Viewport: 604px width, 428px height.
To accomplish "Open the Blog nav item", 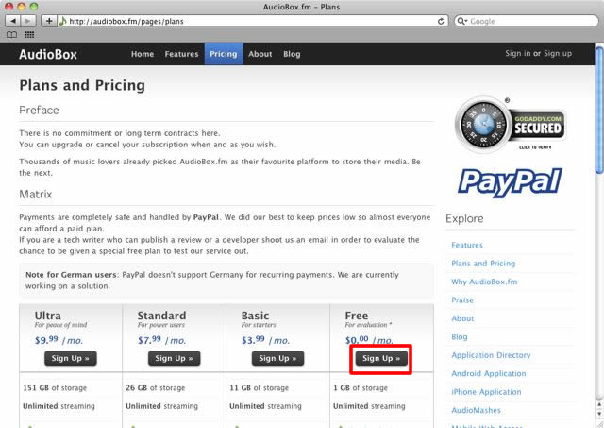I will (292, 54).
